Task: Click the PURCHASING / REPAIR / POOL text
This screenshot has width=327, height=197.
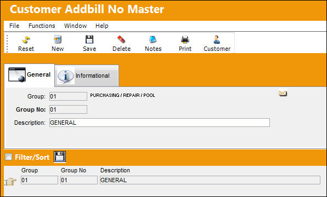Action: [x=123, y=95]
